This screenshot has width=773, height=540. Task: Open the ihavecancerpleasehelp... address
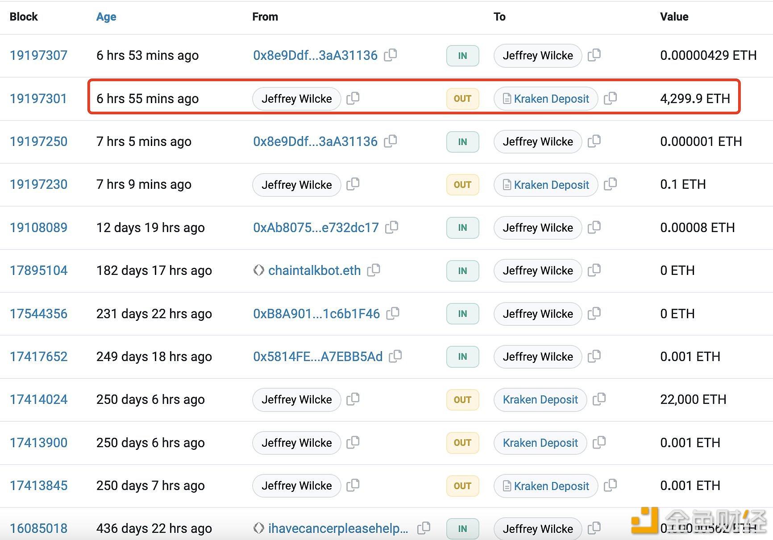point(338,528)
